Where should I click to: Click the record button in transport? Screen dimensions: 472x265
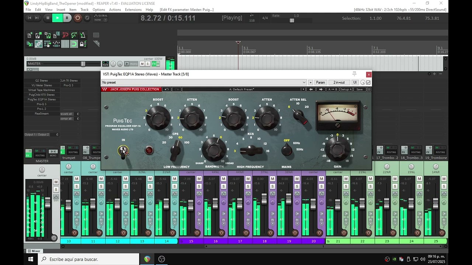click(x=77, y=18)
